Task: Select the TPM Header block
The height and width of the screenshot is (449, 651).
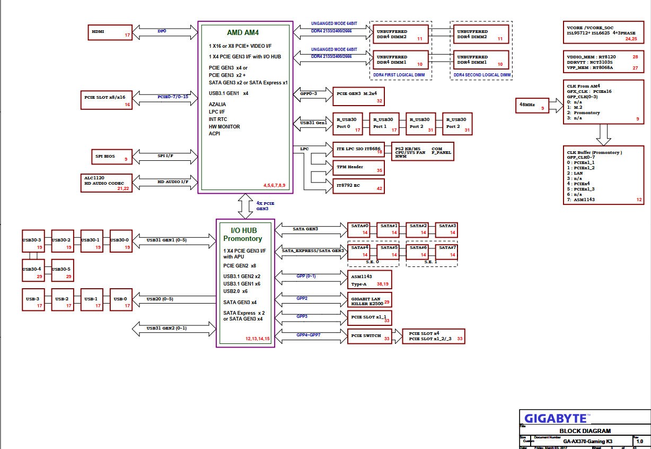Action: click(358, 168)
